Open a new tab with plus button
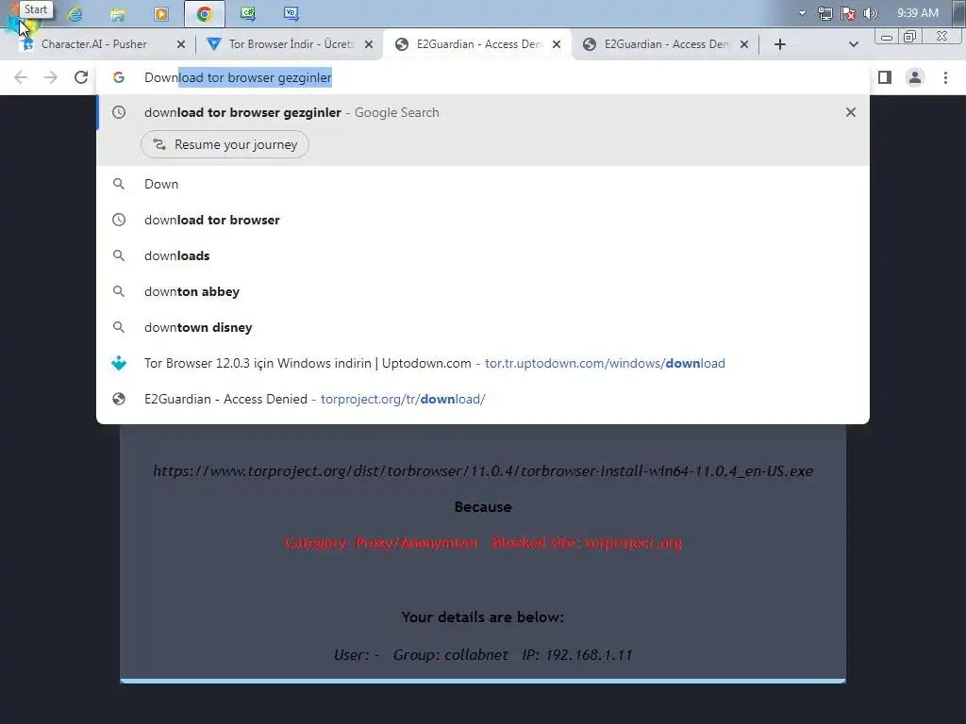 (780, 44)
